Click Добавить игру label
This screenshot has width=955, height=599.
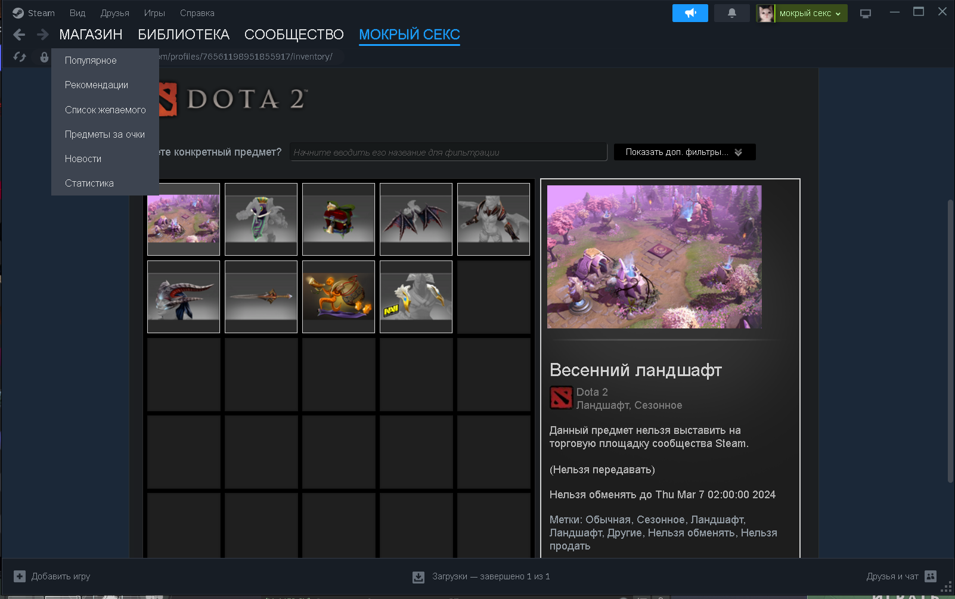coord(61,576)
